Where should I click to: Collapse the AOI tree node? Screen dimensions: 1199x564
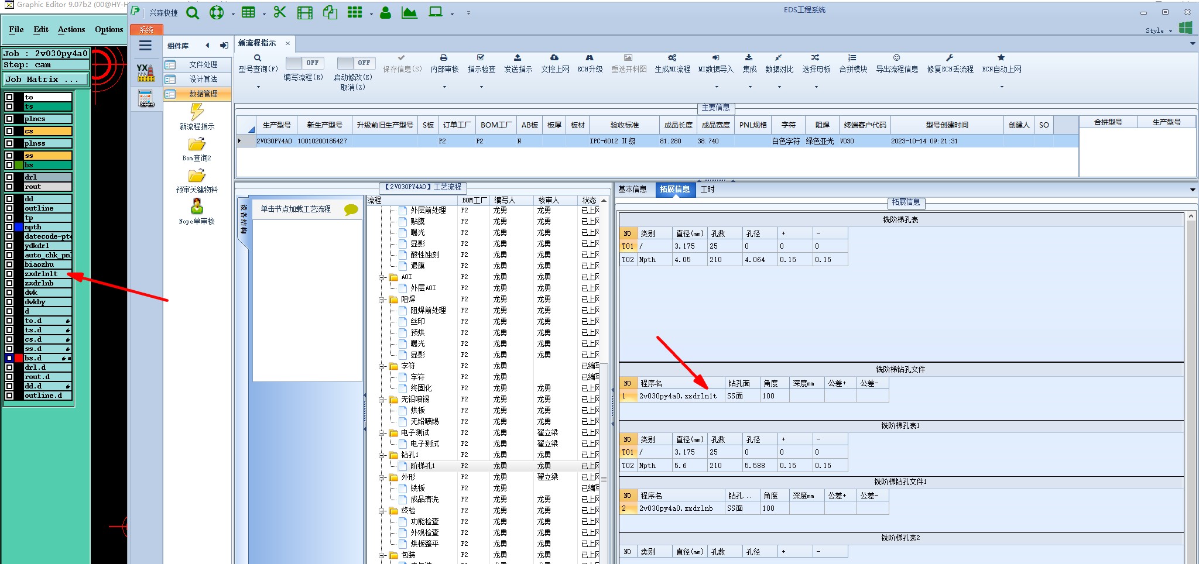pyautogui.click(x=382, y=277)
